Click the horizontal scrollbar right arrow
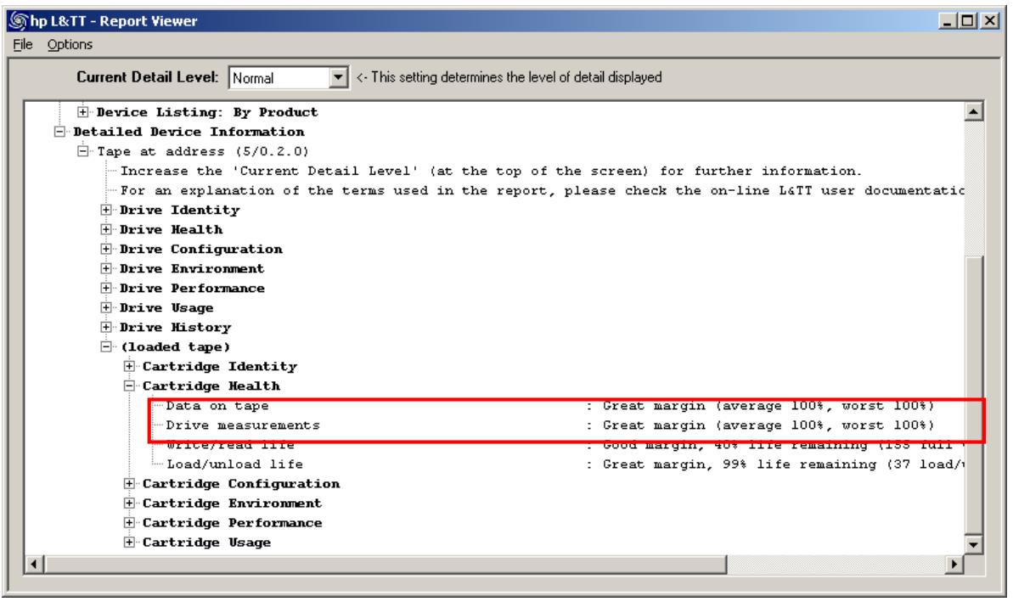 point(954,564)
